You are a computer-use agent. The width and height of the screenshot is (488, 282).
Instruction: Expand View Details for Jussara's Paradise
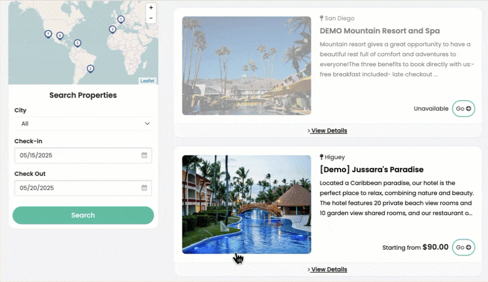click(x=328, y=270)
